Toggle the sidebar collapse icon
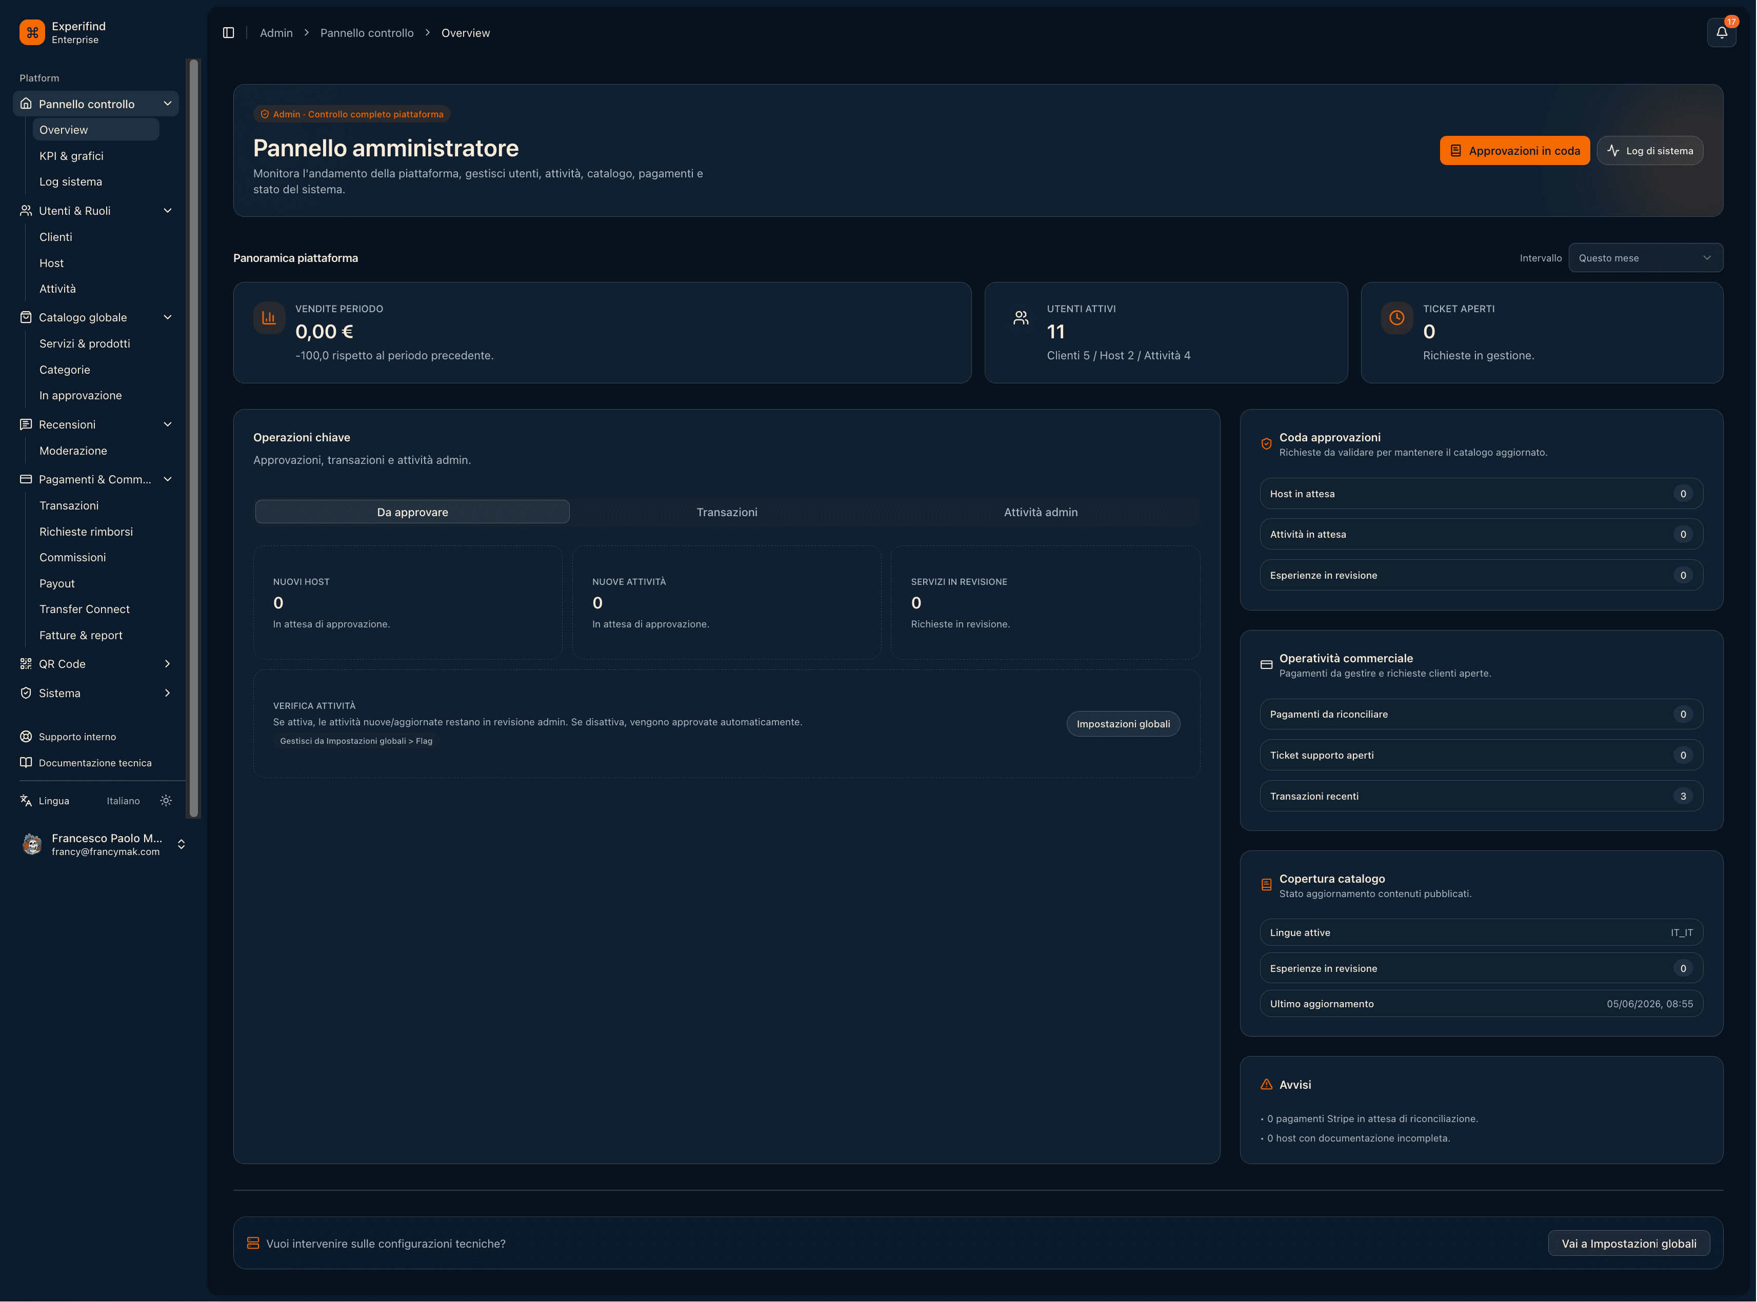Image resolution: width=1757 pixels, height=1302 pixels. [229, 32]
